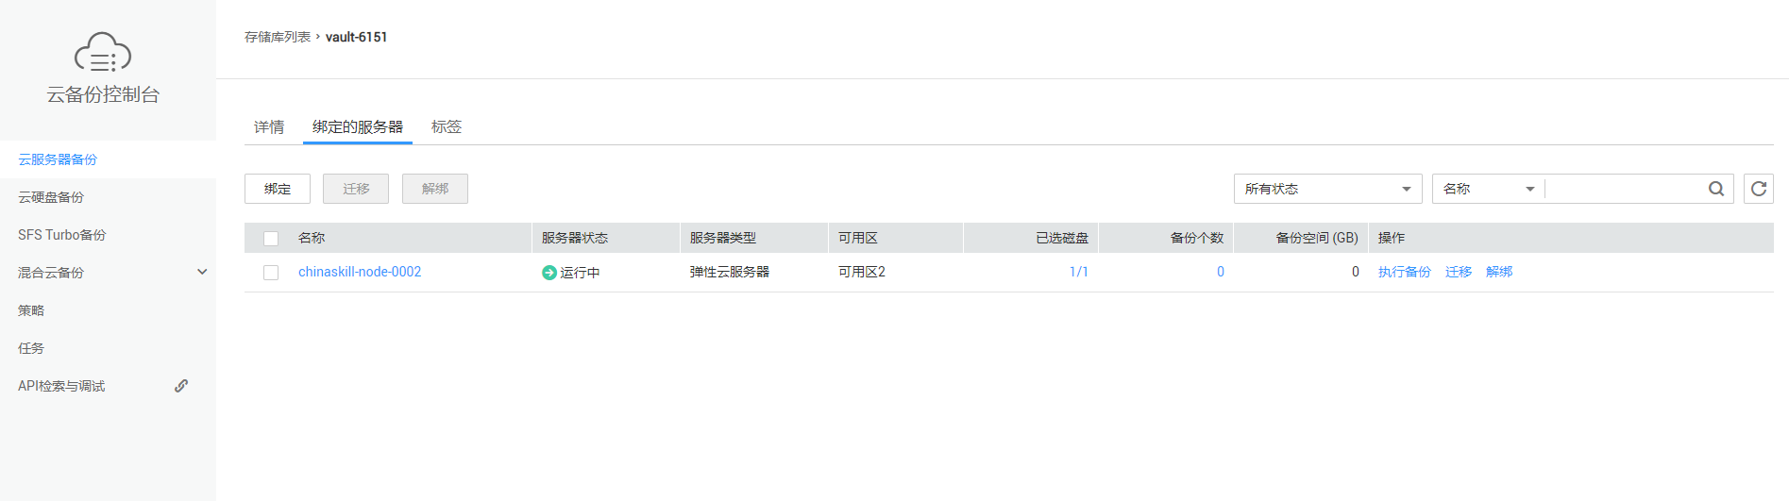The width and height of the screenshot is (1789, 501).
Task: Open the chinaskill-node-0002 server link
Action: click(360, 272)
